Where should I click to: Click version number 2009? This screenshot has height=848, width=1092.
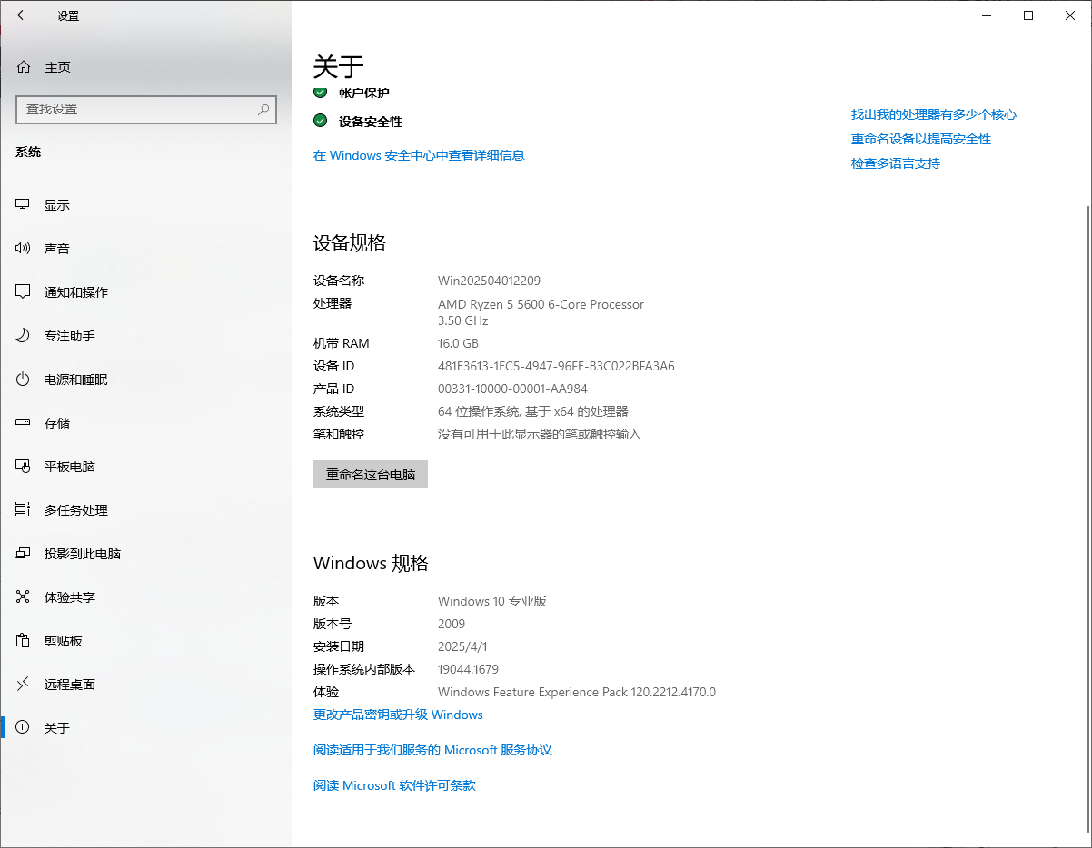pyautogui.click(x=452, y=624)
